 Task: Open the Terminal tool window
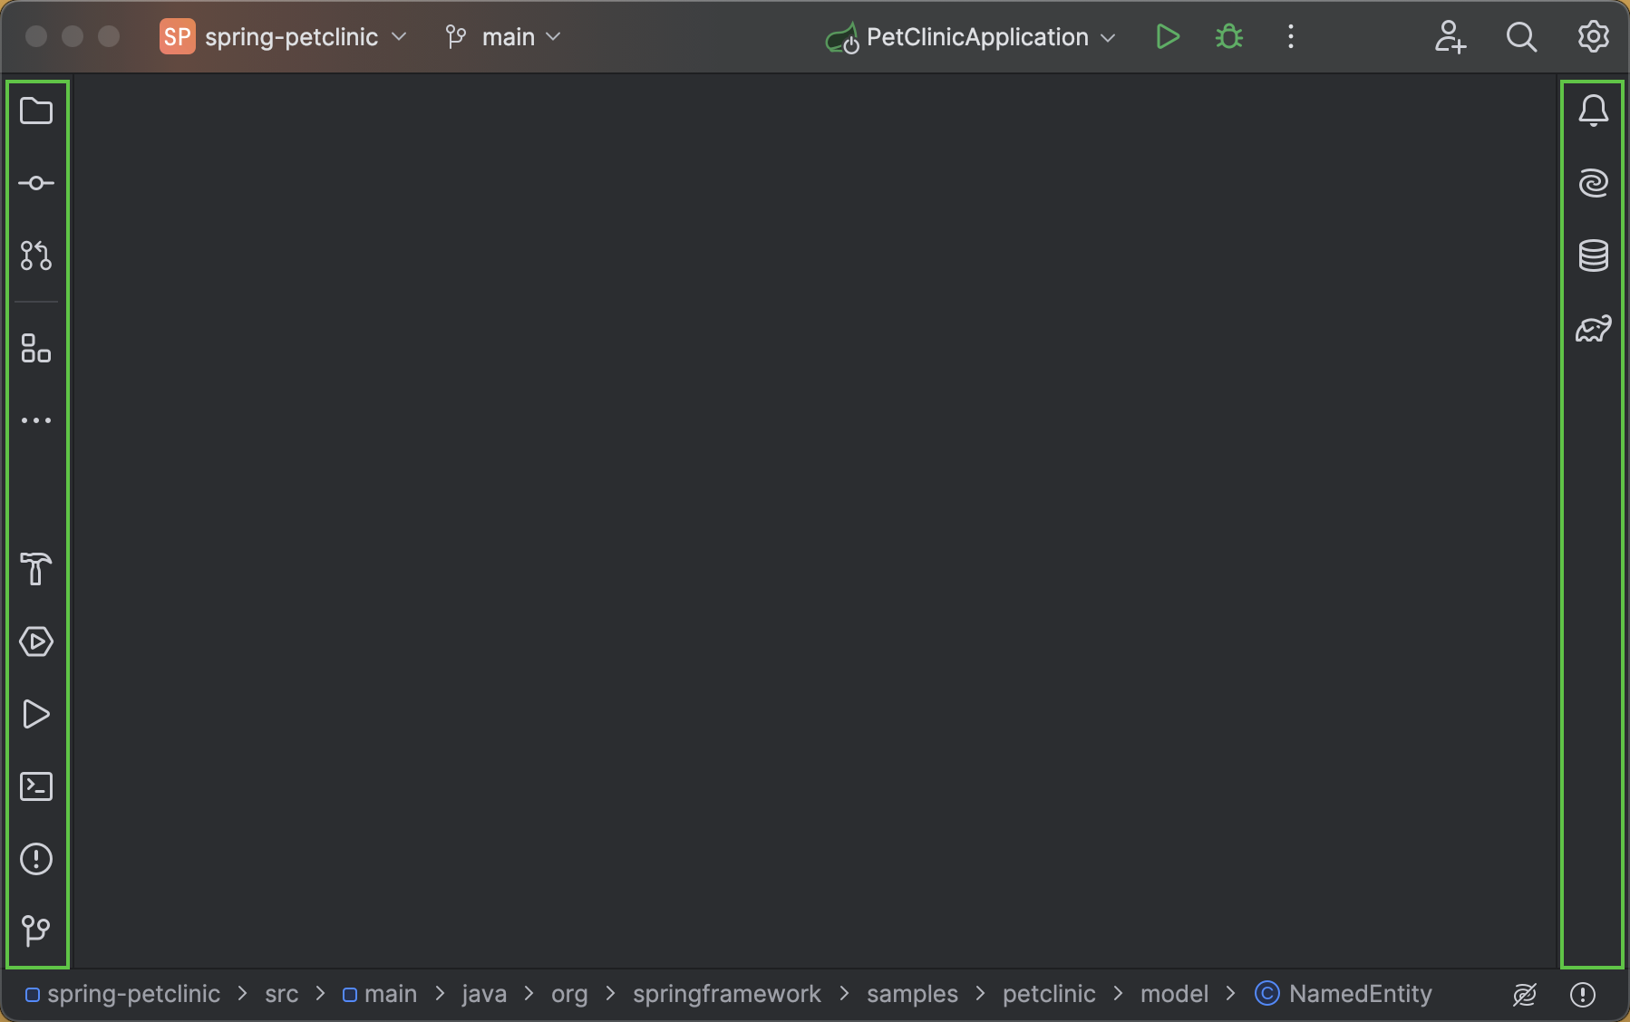click(36, 786)
